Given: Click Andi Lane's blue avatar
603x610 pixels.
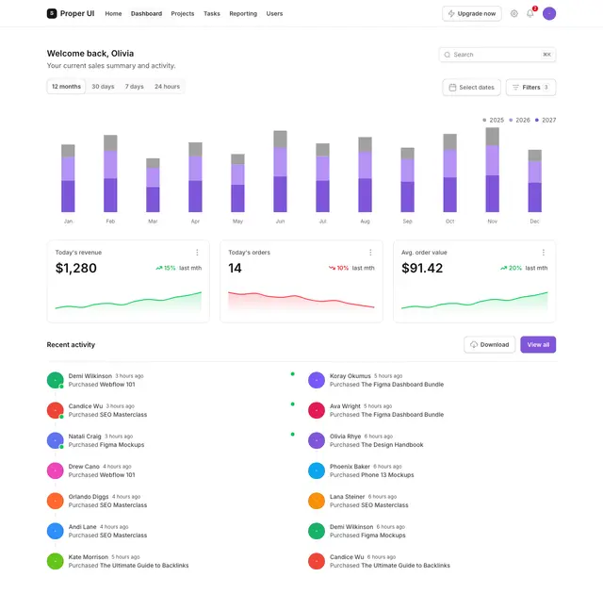Looking at the screenshot, I should pos(56,531).
